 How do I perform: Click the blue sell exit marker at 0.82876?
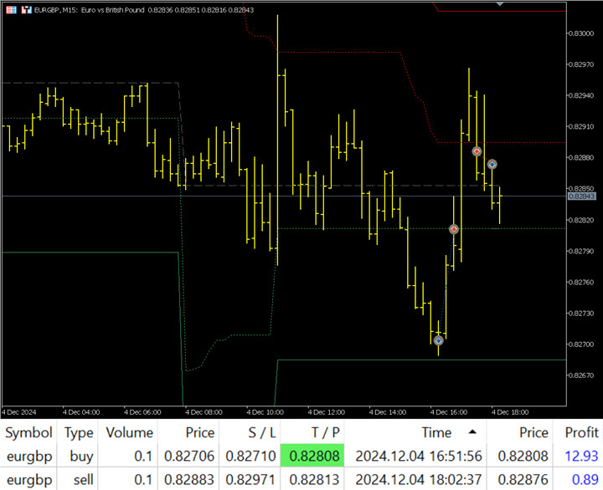pyautogui.click(x=492, y=165)
